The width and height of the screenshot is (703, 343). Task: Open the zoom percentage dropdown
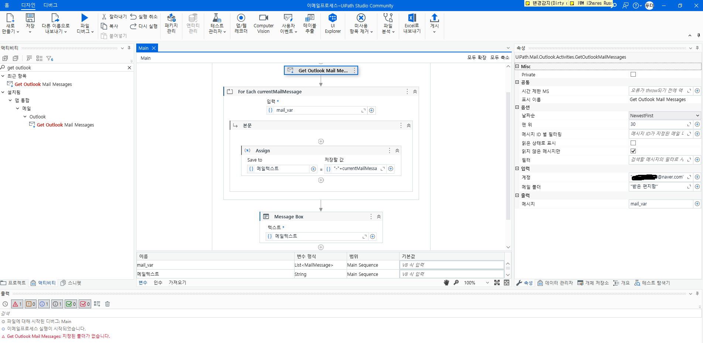click(x=487, y=283)
